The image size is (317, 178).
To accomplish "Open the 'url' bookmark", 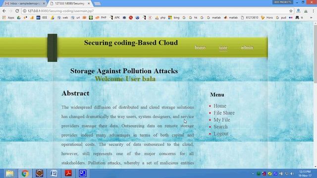I will [75, 18].
